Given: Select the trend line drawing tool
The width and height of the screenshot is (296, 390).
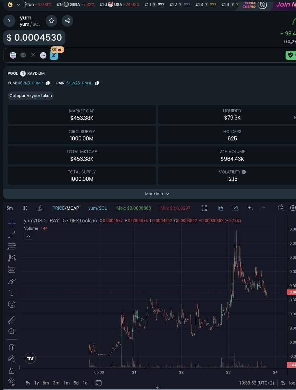Looking at the screenshot, I should 12,235.
